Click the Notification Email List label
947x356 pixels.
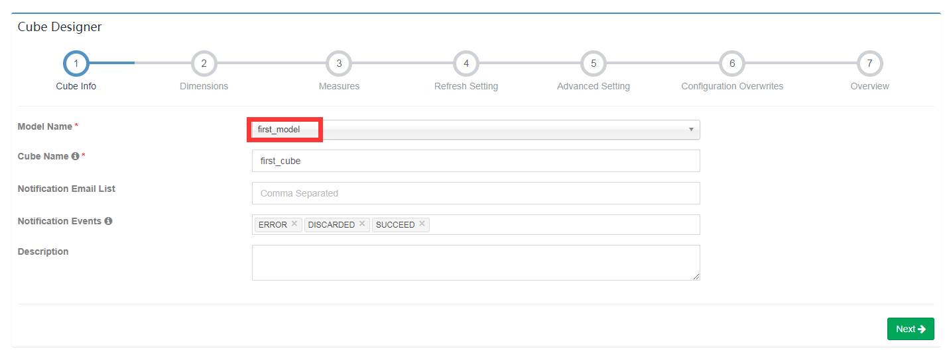[x=66, y=189]
